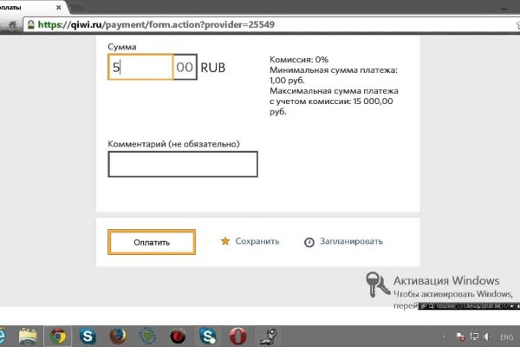The image size is (520, 347).
Task: Click the Оплатить button
Action: click(152, 242)
